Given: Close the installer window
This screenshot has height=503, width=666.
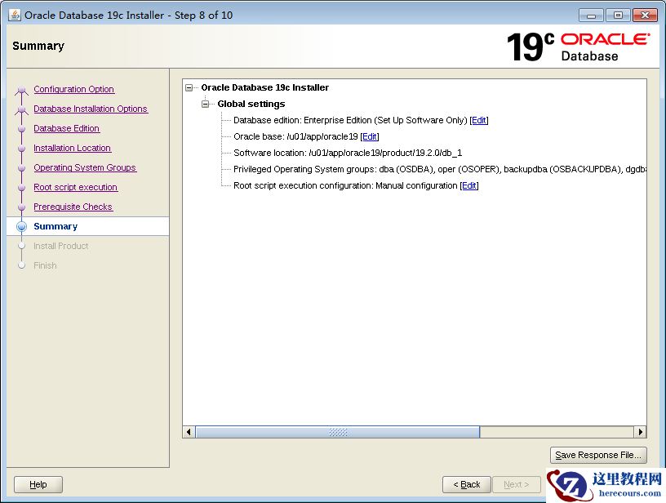Looking at the screenshot, I should [645, 16].
